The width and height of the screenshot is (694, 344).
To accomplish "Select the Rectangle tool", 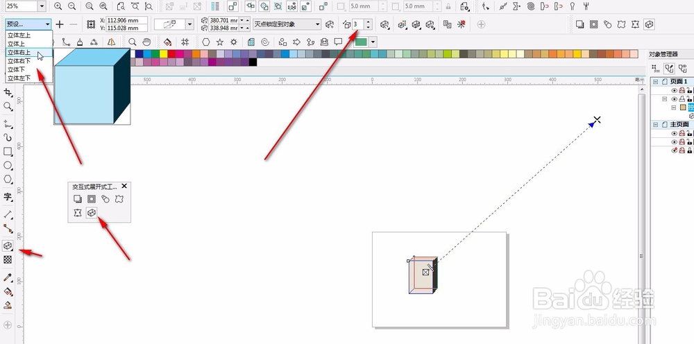I will point(8,152).
